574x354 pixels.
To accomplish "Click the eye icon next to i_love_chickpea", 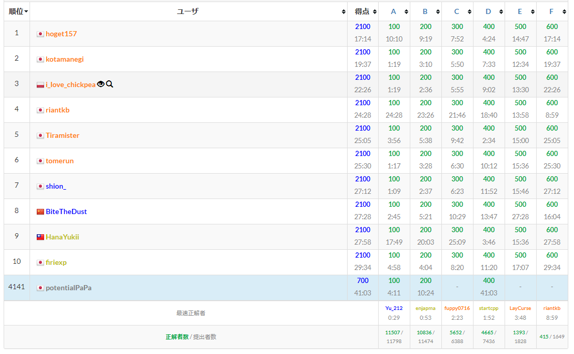I will click(x=101, y=84).
